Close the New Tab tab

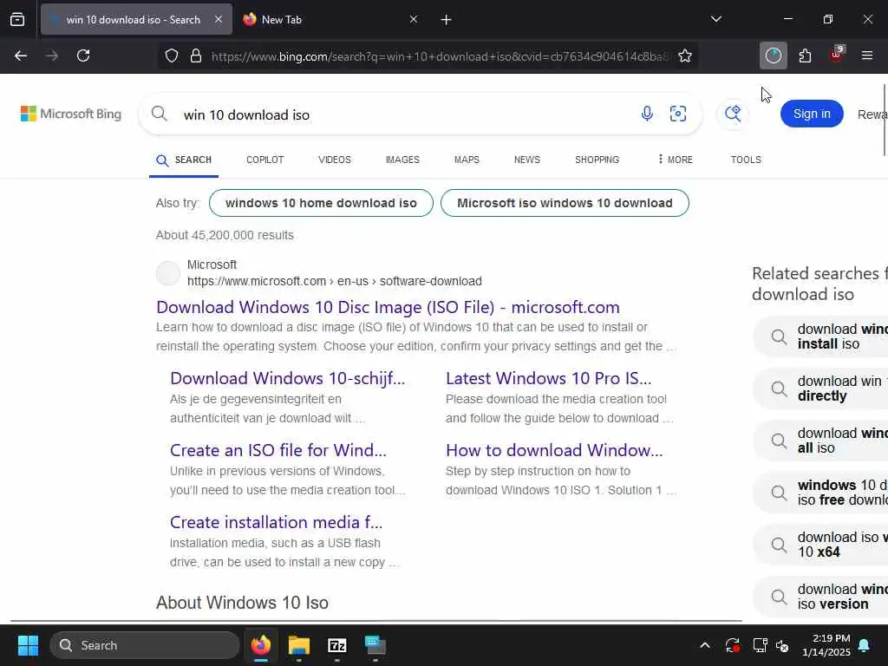pyautogui.click(x=414, y=20)
